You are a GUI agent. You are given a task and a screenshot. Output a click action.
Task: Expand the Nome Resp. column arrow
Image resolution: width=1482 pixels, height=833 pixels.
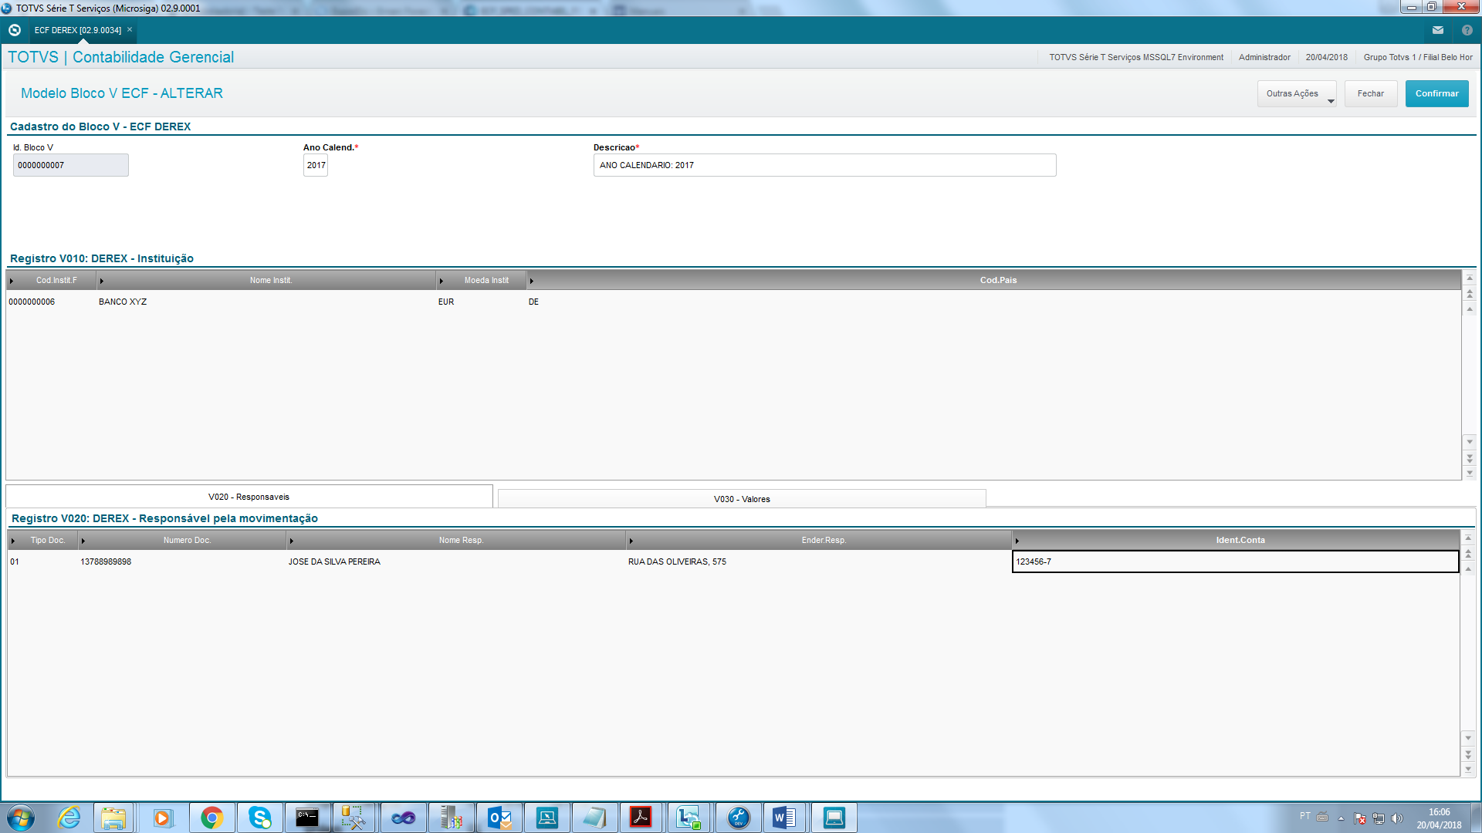292,541
